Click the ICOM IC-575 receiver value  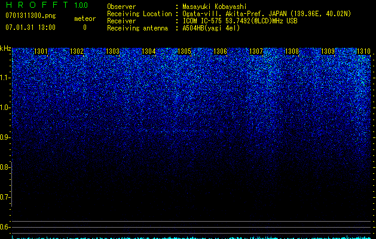click(240, 21)
